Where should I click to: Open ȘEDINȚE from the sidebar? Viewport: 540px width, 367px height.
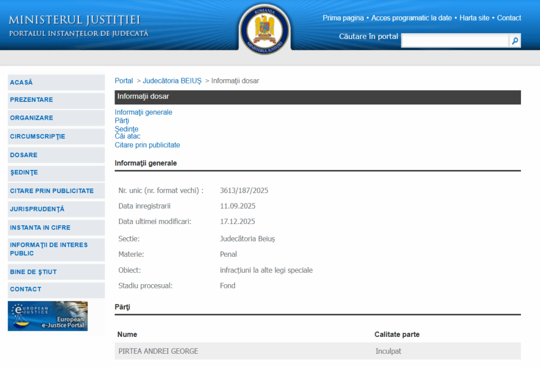click(24, 172)
